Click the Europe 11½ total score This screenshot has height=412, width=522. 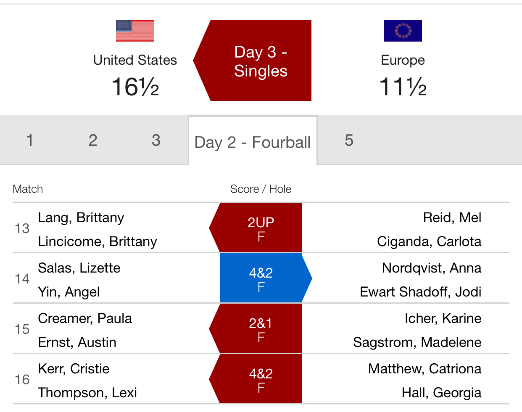click(x=403, y=87)
